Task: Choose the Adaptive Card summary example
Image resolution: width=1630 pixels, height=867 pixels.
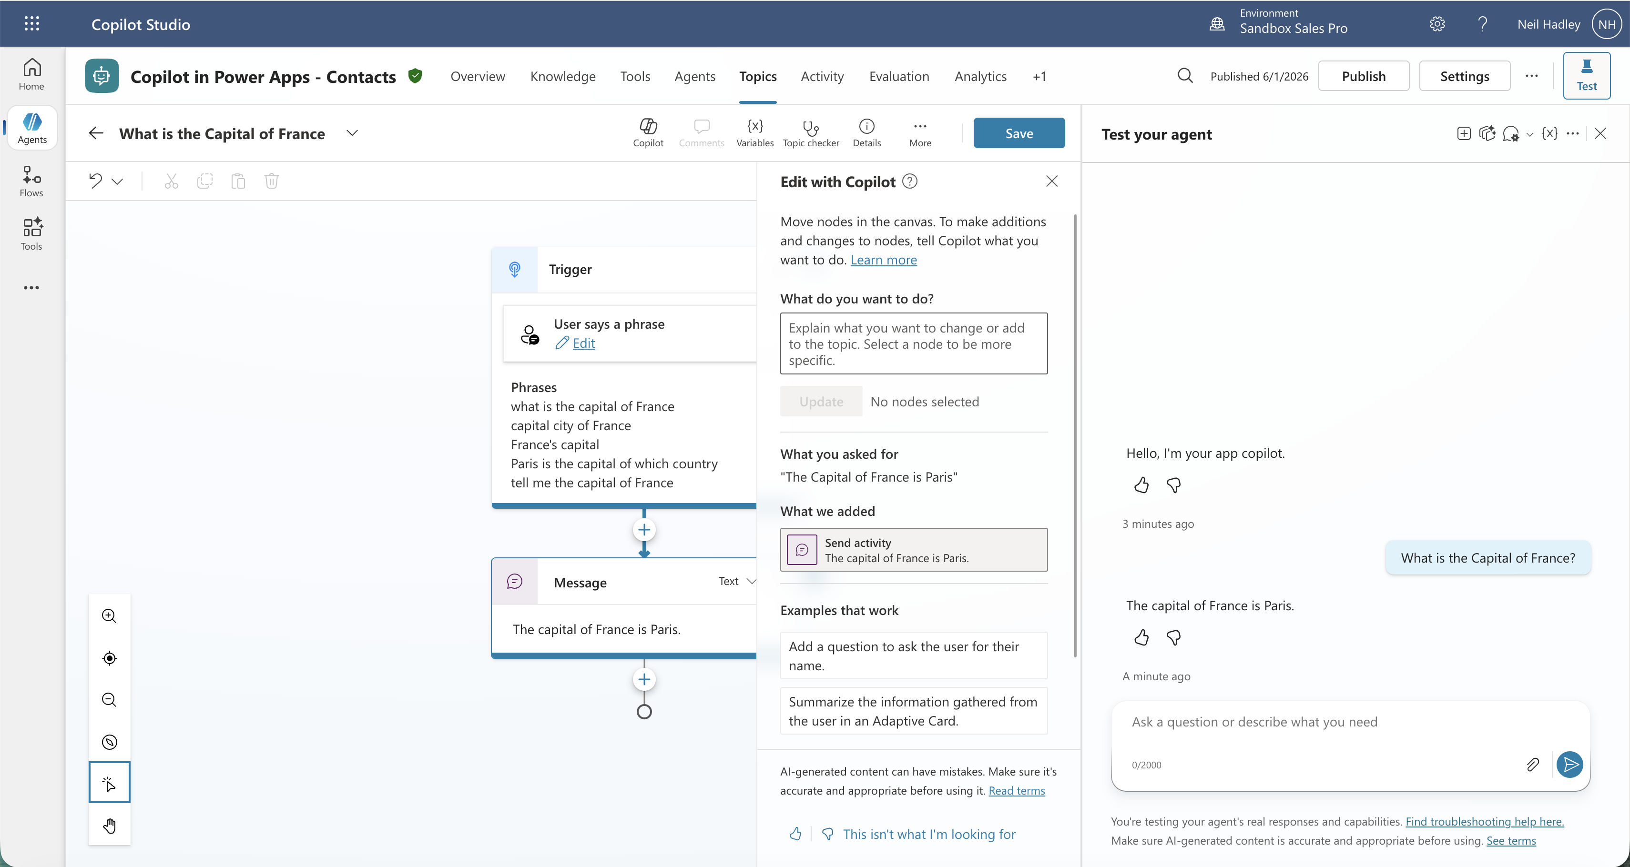Action: (x=914, y=711)
